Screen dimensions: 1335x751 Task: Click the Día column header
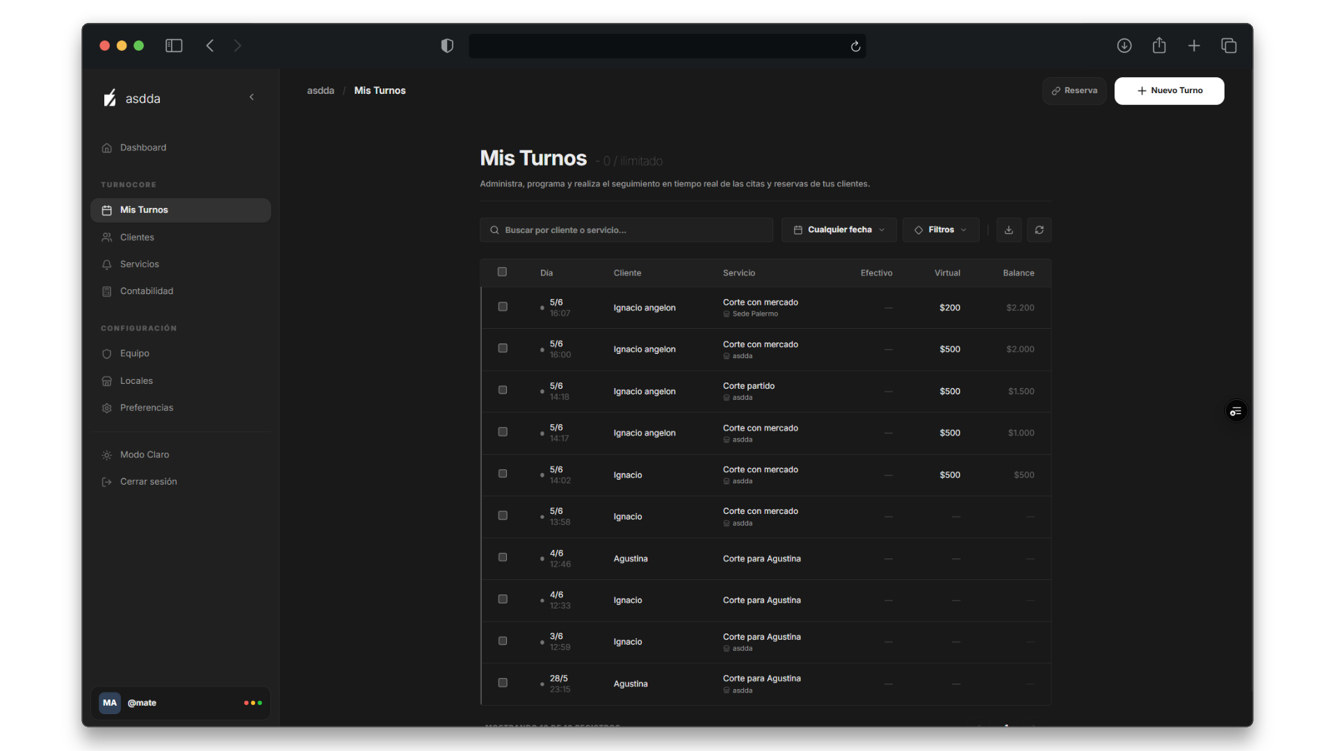[x=547, y=273]
